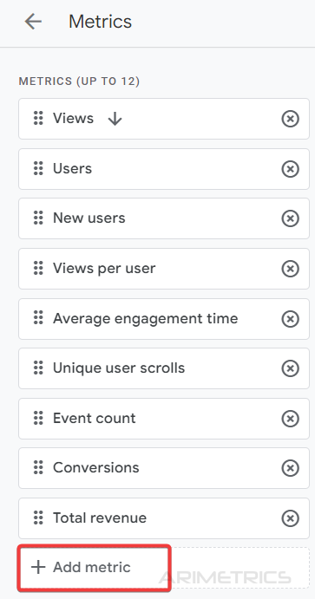Click the drag handle beside New users

(x=38, y=218)
